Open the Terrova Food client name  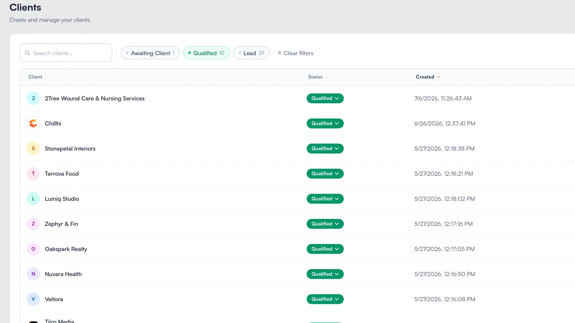click(62, 174)
